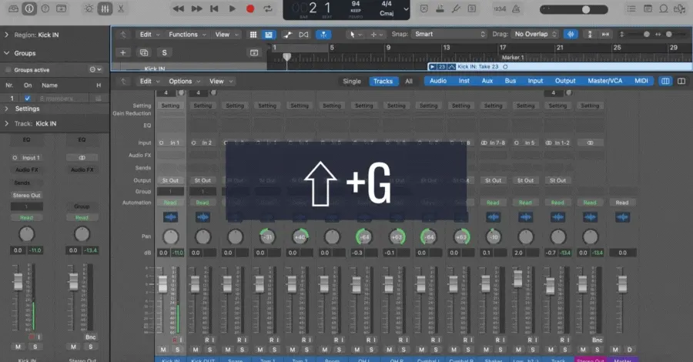The height and width of the screenshot is (362, 693).
Task: Toggle the Catch Playhead button
Action: point(323,35)
